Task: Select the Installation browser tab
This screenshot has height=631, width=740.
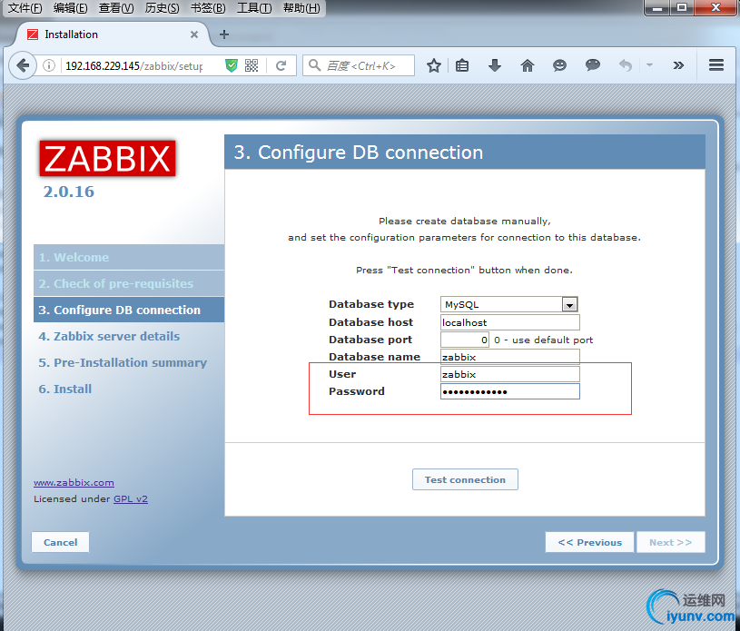Action: point(113,35)
